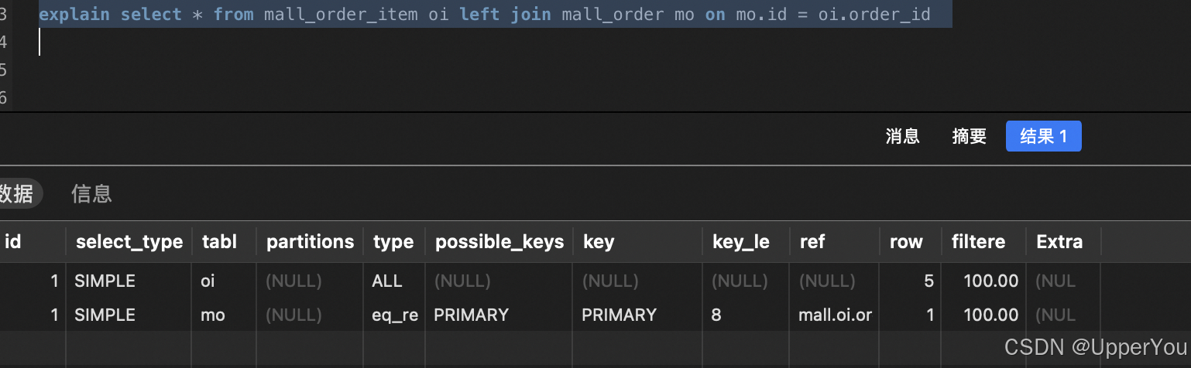Open the 消息 tab

click(902, 137)
